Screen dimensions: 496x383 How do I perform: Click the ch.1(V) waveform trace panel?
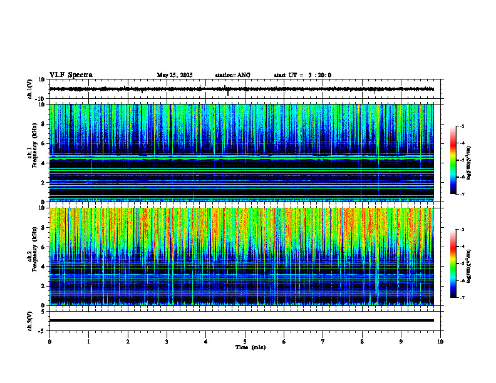[246, 89]
